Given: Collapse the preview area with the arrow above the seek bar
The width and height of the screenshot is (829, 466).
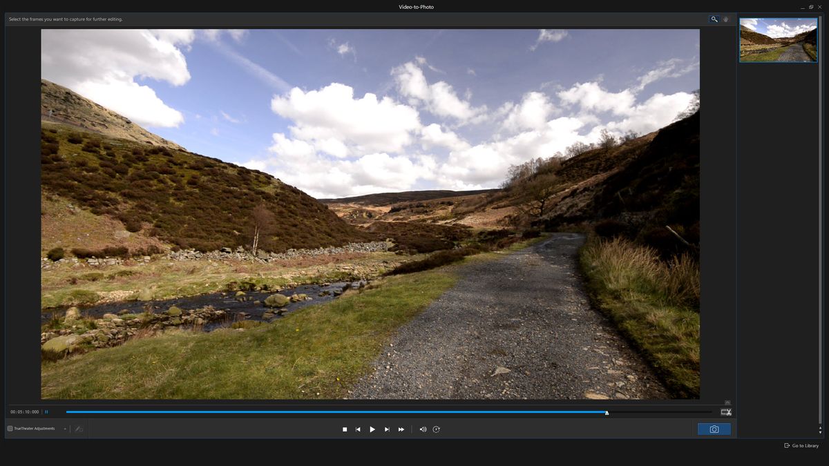Looking at the screenshot, I should pyautogui.click(x=727, y=401).
